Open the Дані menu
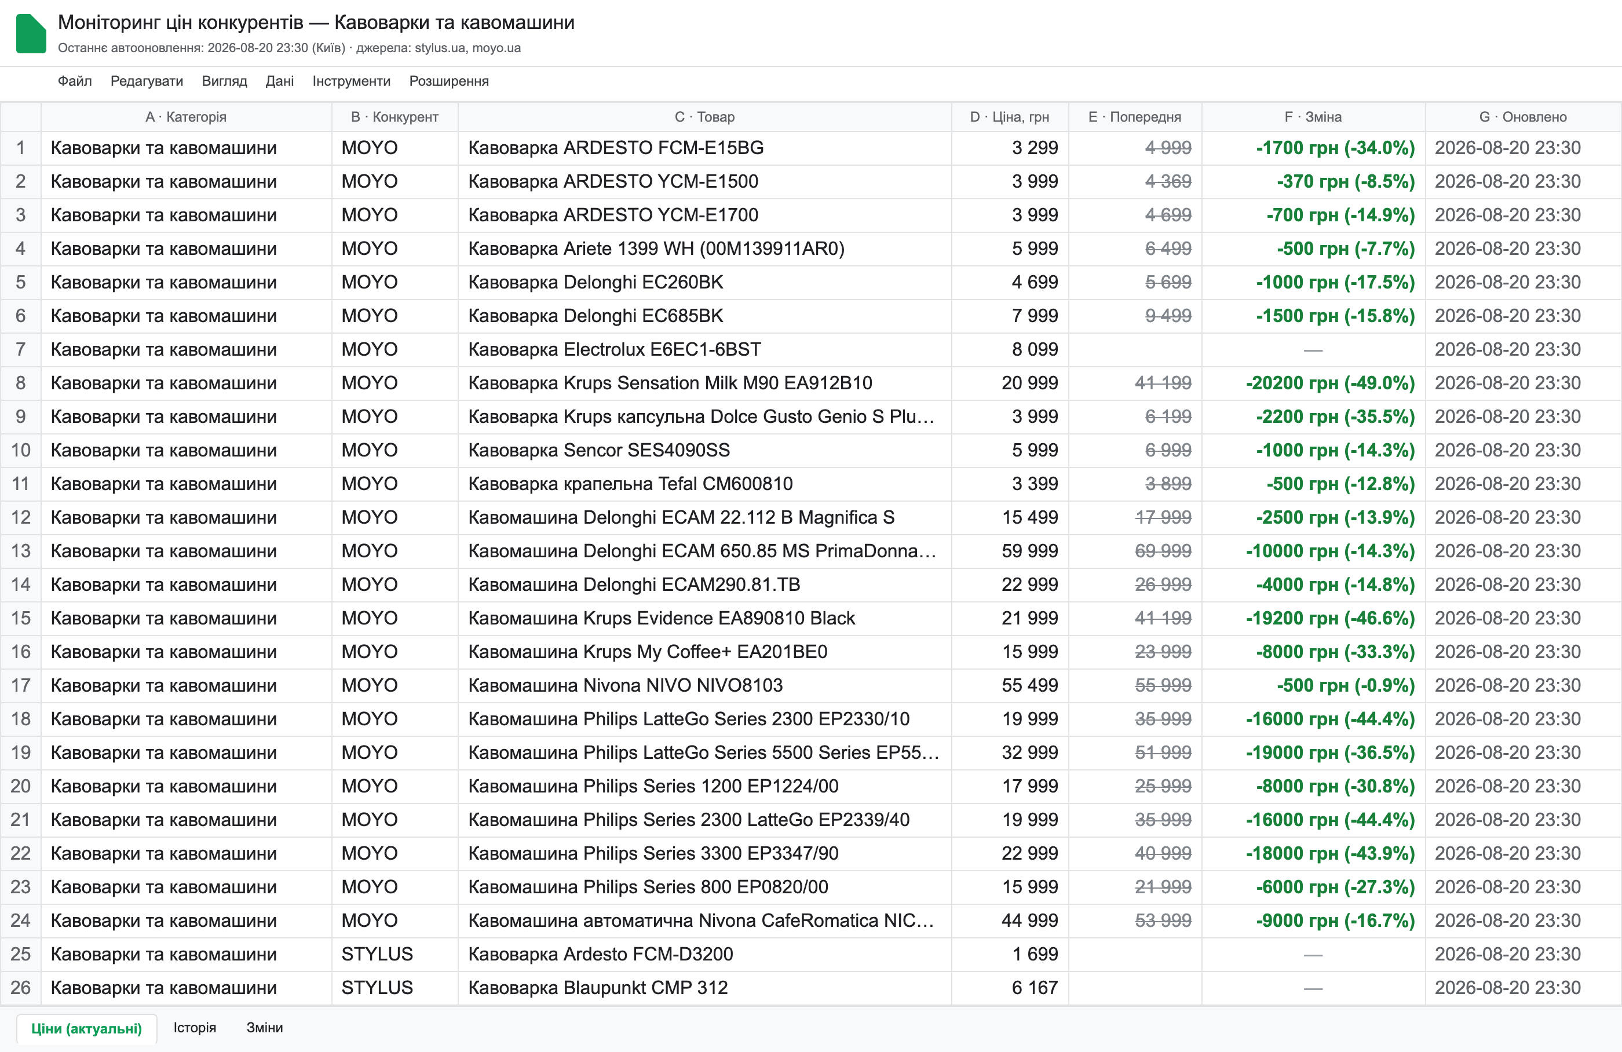The width and height of the screenshot is (1622, 1052). coord(279,81)
